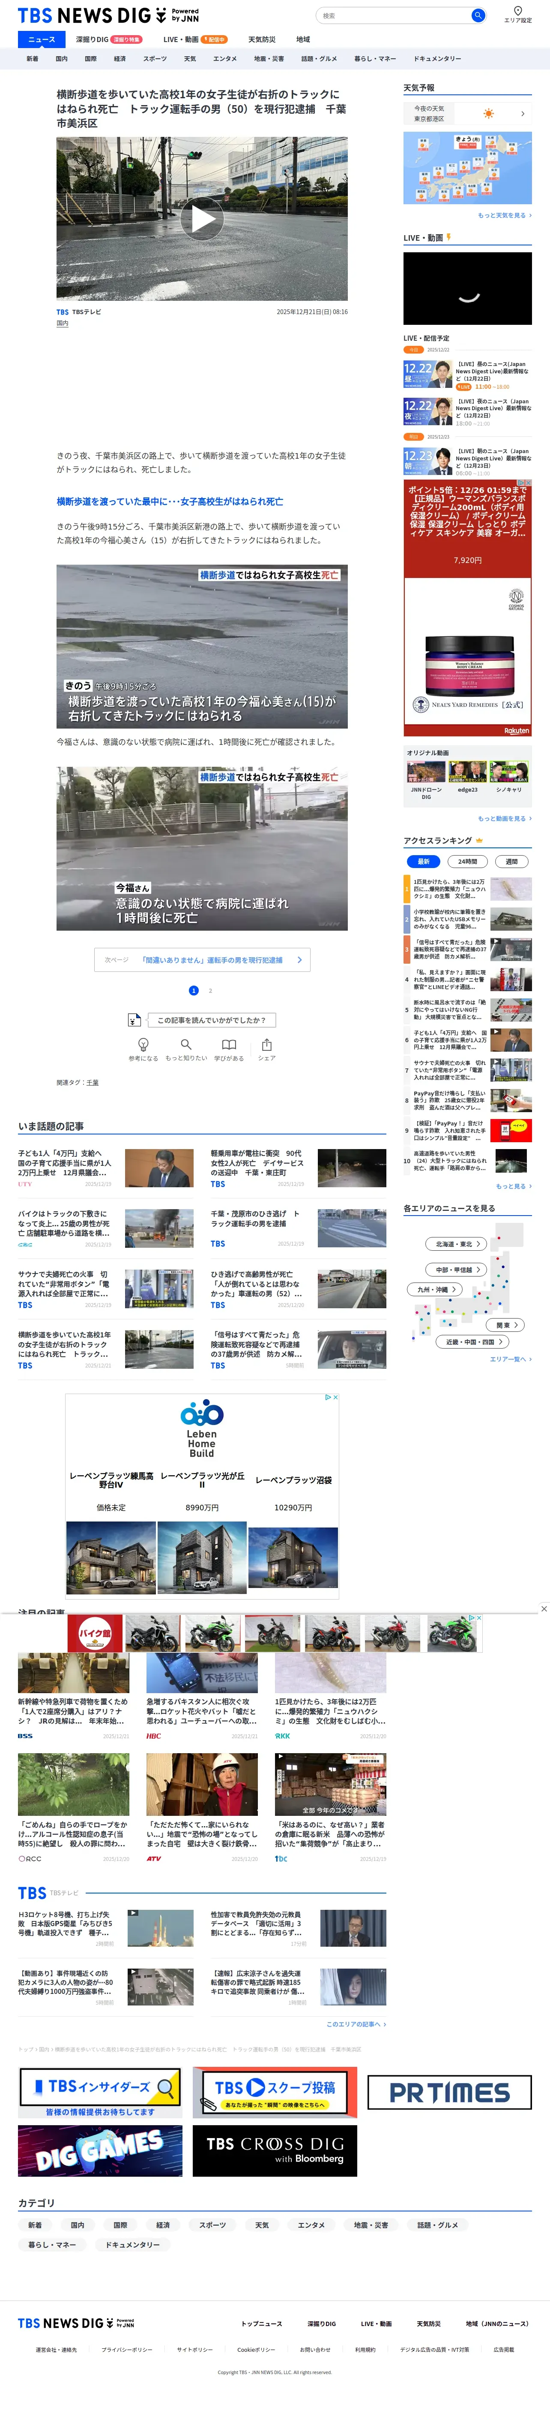Open the エンタメ sub-navigation item

(225, 58)
